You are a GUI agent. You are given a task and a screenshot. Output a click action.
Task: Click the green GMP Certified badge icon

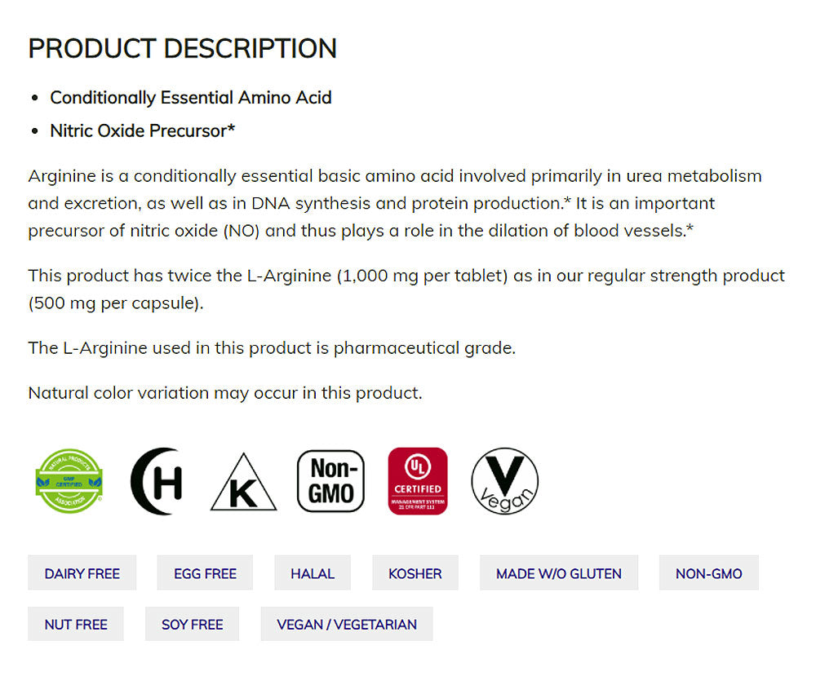click(x=69, y=481)
